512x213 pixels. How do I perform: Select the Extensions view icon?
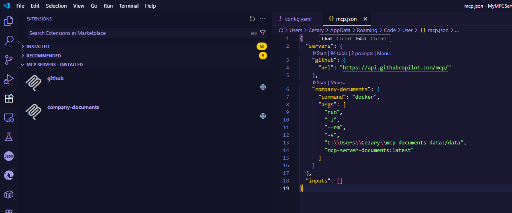click(9, 98)
